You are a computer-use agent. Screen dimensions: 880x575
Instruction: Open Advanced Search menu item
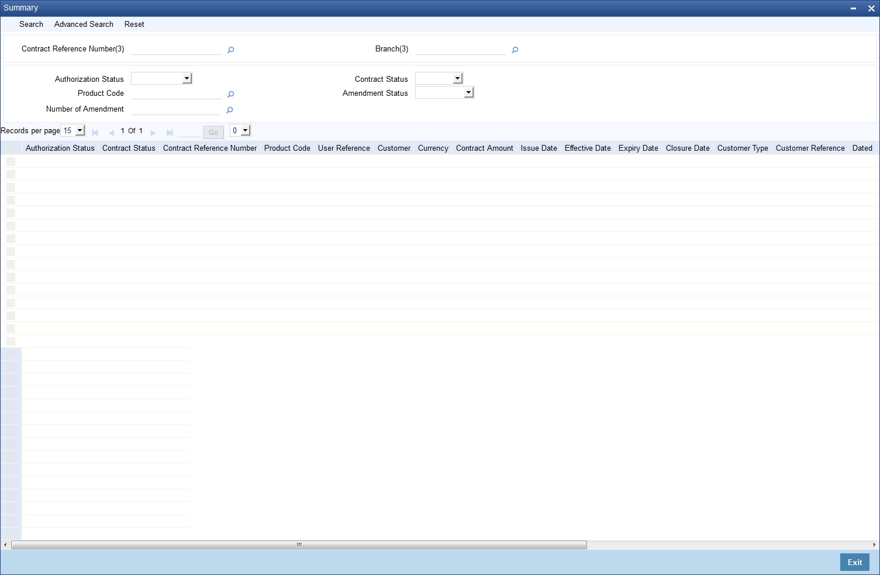coord(84,24)
